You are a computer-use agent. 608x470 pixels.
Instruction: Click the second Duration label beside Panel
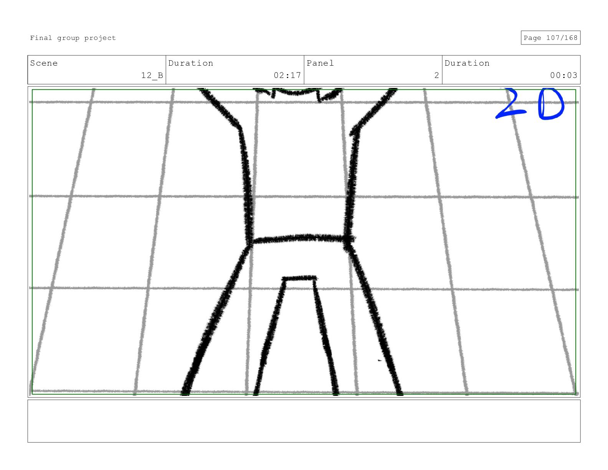[467, 63]
